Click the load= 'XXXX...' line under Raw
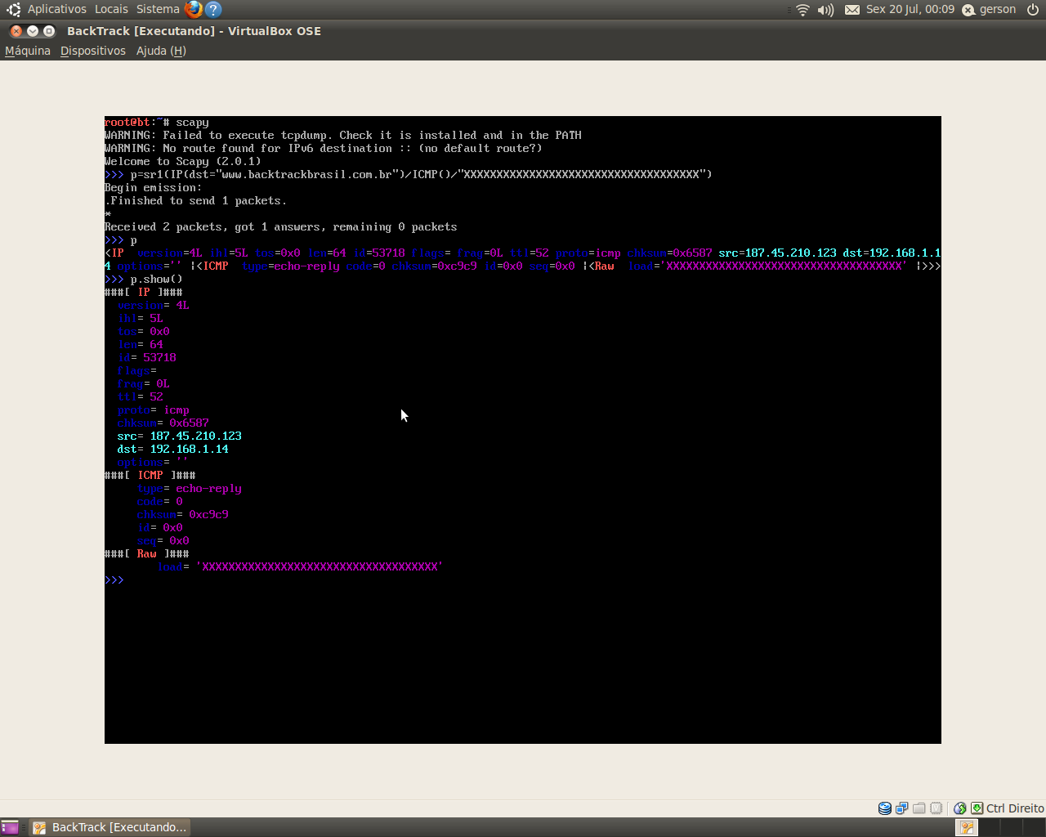The width and height of the screenshot is (1046, 837). pos(301,567)
